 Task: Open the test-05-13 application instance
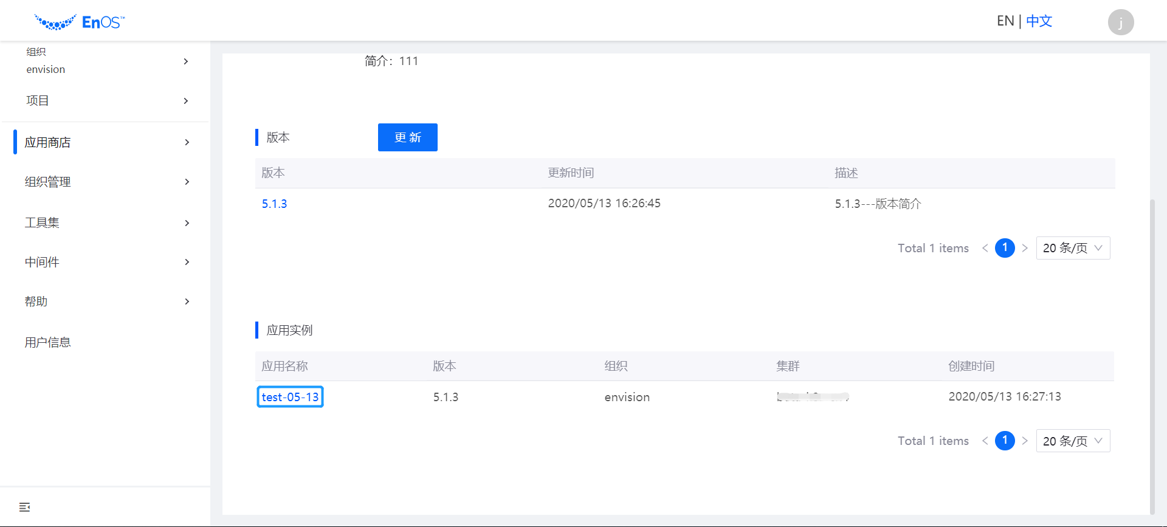tap(290, 397)
